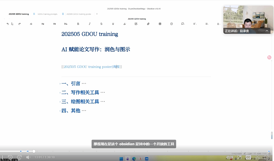Click the subtitle caption text overlay
Screen dimensions: 274x161
point(134,144)
